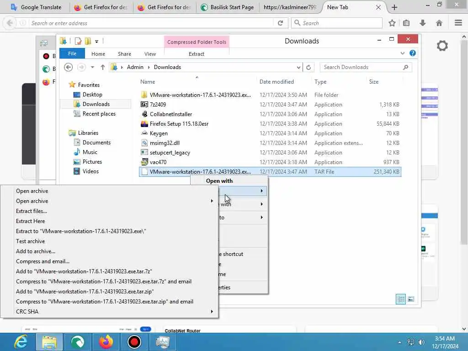The width and height of the screenshot is (468, 351).
Task: Select Firefox Setup 115.18.0esr file
Action: point(270,124)
